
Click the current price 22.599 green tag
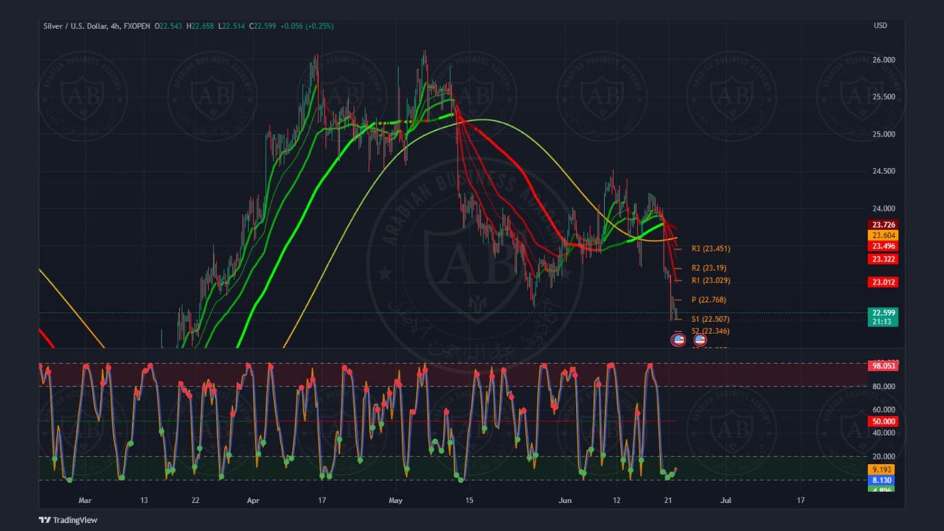coord(883,313)
